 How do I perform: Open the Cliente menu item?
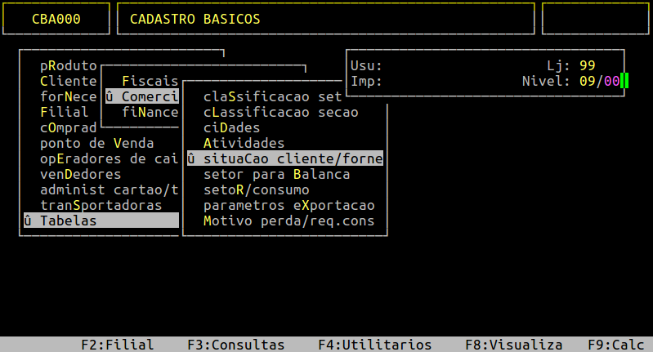tap(69, 81)
